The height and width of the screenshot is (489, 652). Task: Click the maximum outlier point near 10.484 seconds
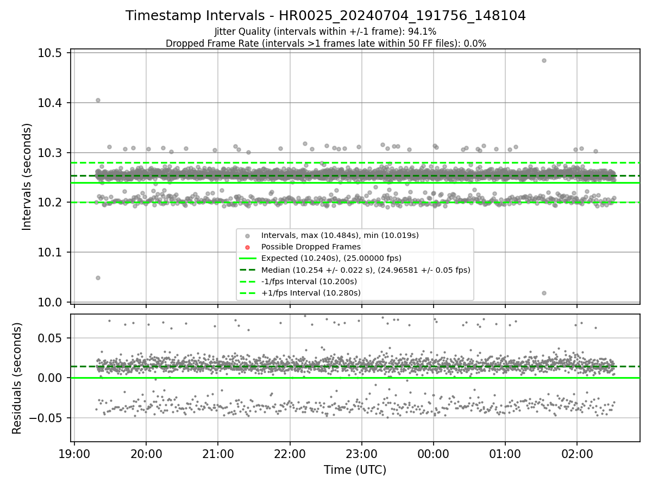[x=544, y=60]
